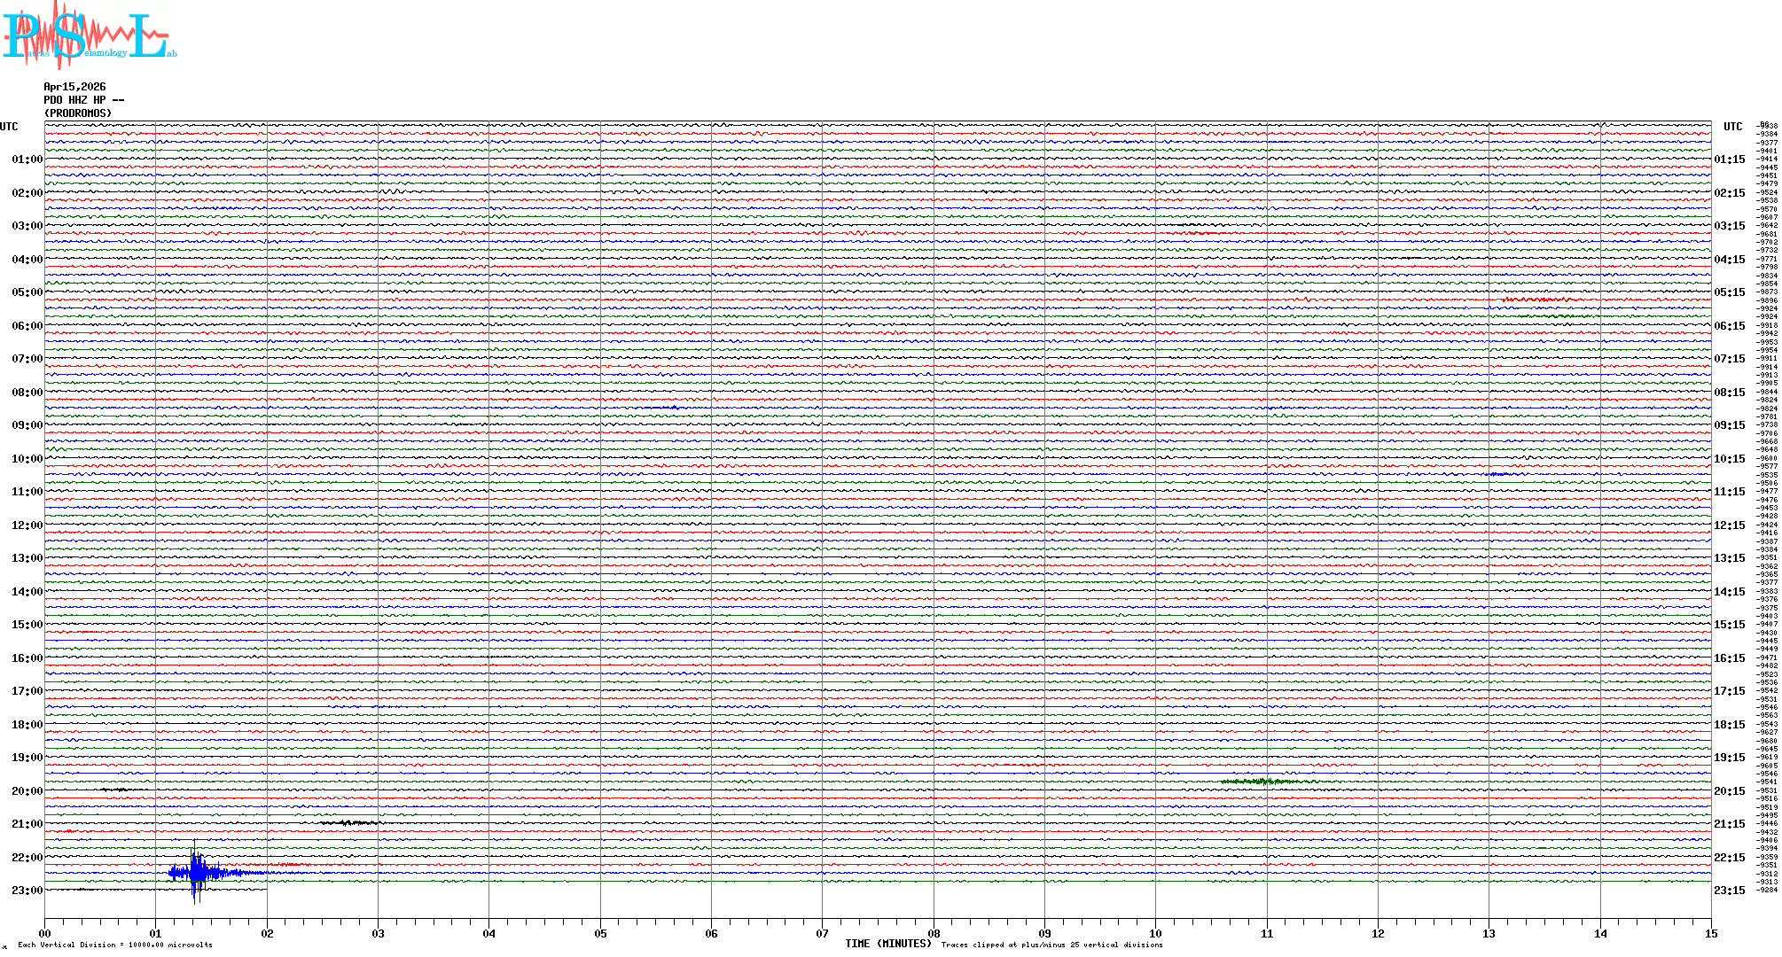This screenshot has width=1782, height=957.
Task: Click the 12:00 hour label on left
Action: [x=27, y=525]
